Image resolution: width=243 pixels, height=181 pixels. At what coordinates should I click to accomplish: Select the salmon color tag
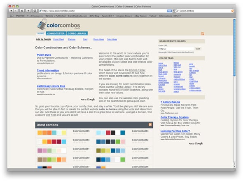(x=192, y=73)
